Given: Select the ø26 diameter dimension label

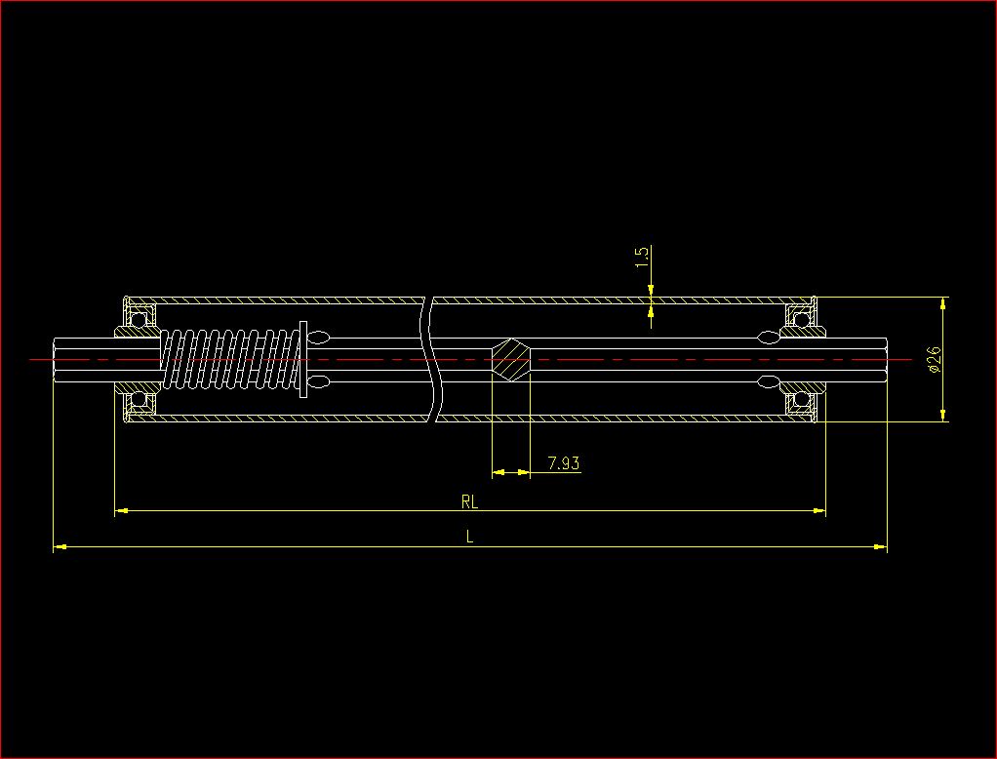Looking at the screenshot, I should tap(933, 359).
